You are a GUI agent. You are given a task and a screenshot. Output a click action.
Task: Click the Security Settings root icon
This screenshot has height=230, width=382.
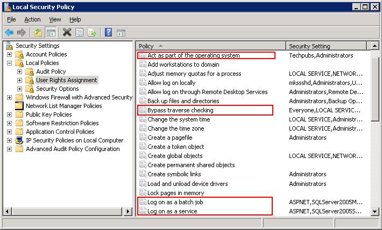tap(9, 46)
